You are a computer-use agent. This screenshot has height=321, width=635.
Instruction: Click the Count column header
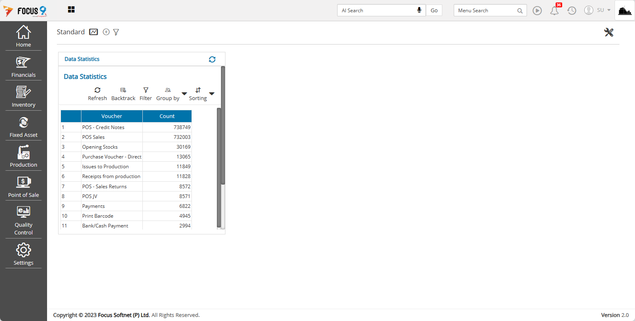167,116
